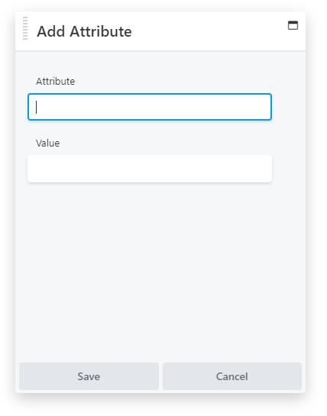Click the gray area above the Attribute label
Screen dimensions: 327x416
click(x=160, y=63)
